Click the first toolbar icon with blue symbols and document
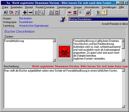The width and height of the screenshot is (129, 112). pos(6,13)
